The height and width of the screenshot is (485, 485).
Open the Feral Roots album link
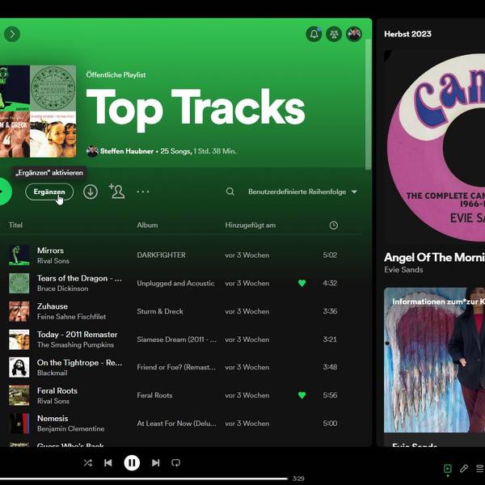click(x=154, y=395)
